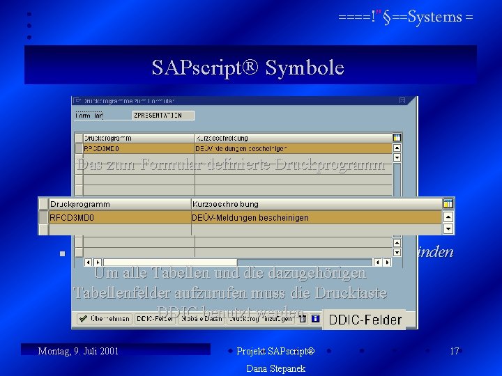The image size is (502, 376).
Task: Click the Systems logo text at top
Action: click(x=406, y=17)
